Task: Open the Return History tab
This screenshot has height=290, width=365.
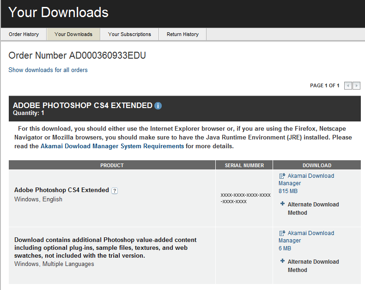Action: click(x=182, y=34)
